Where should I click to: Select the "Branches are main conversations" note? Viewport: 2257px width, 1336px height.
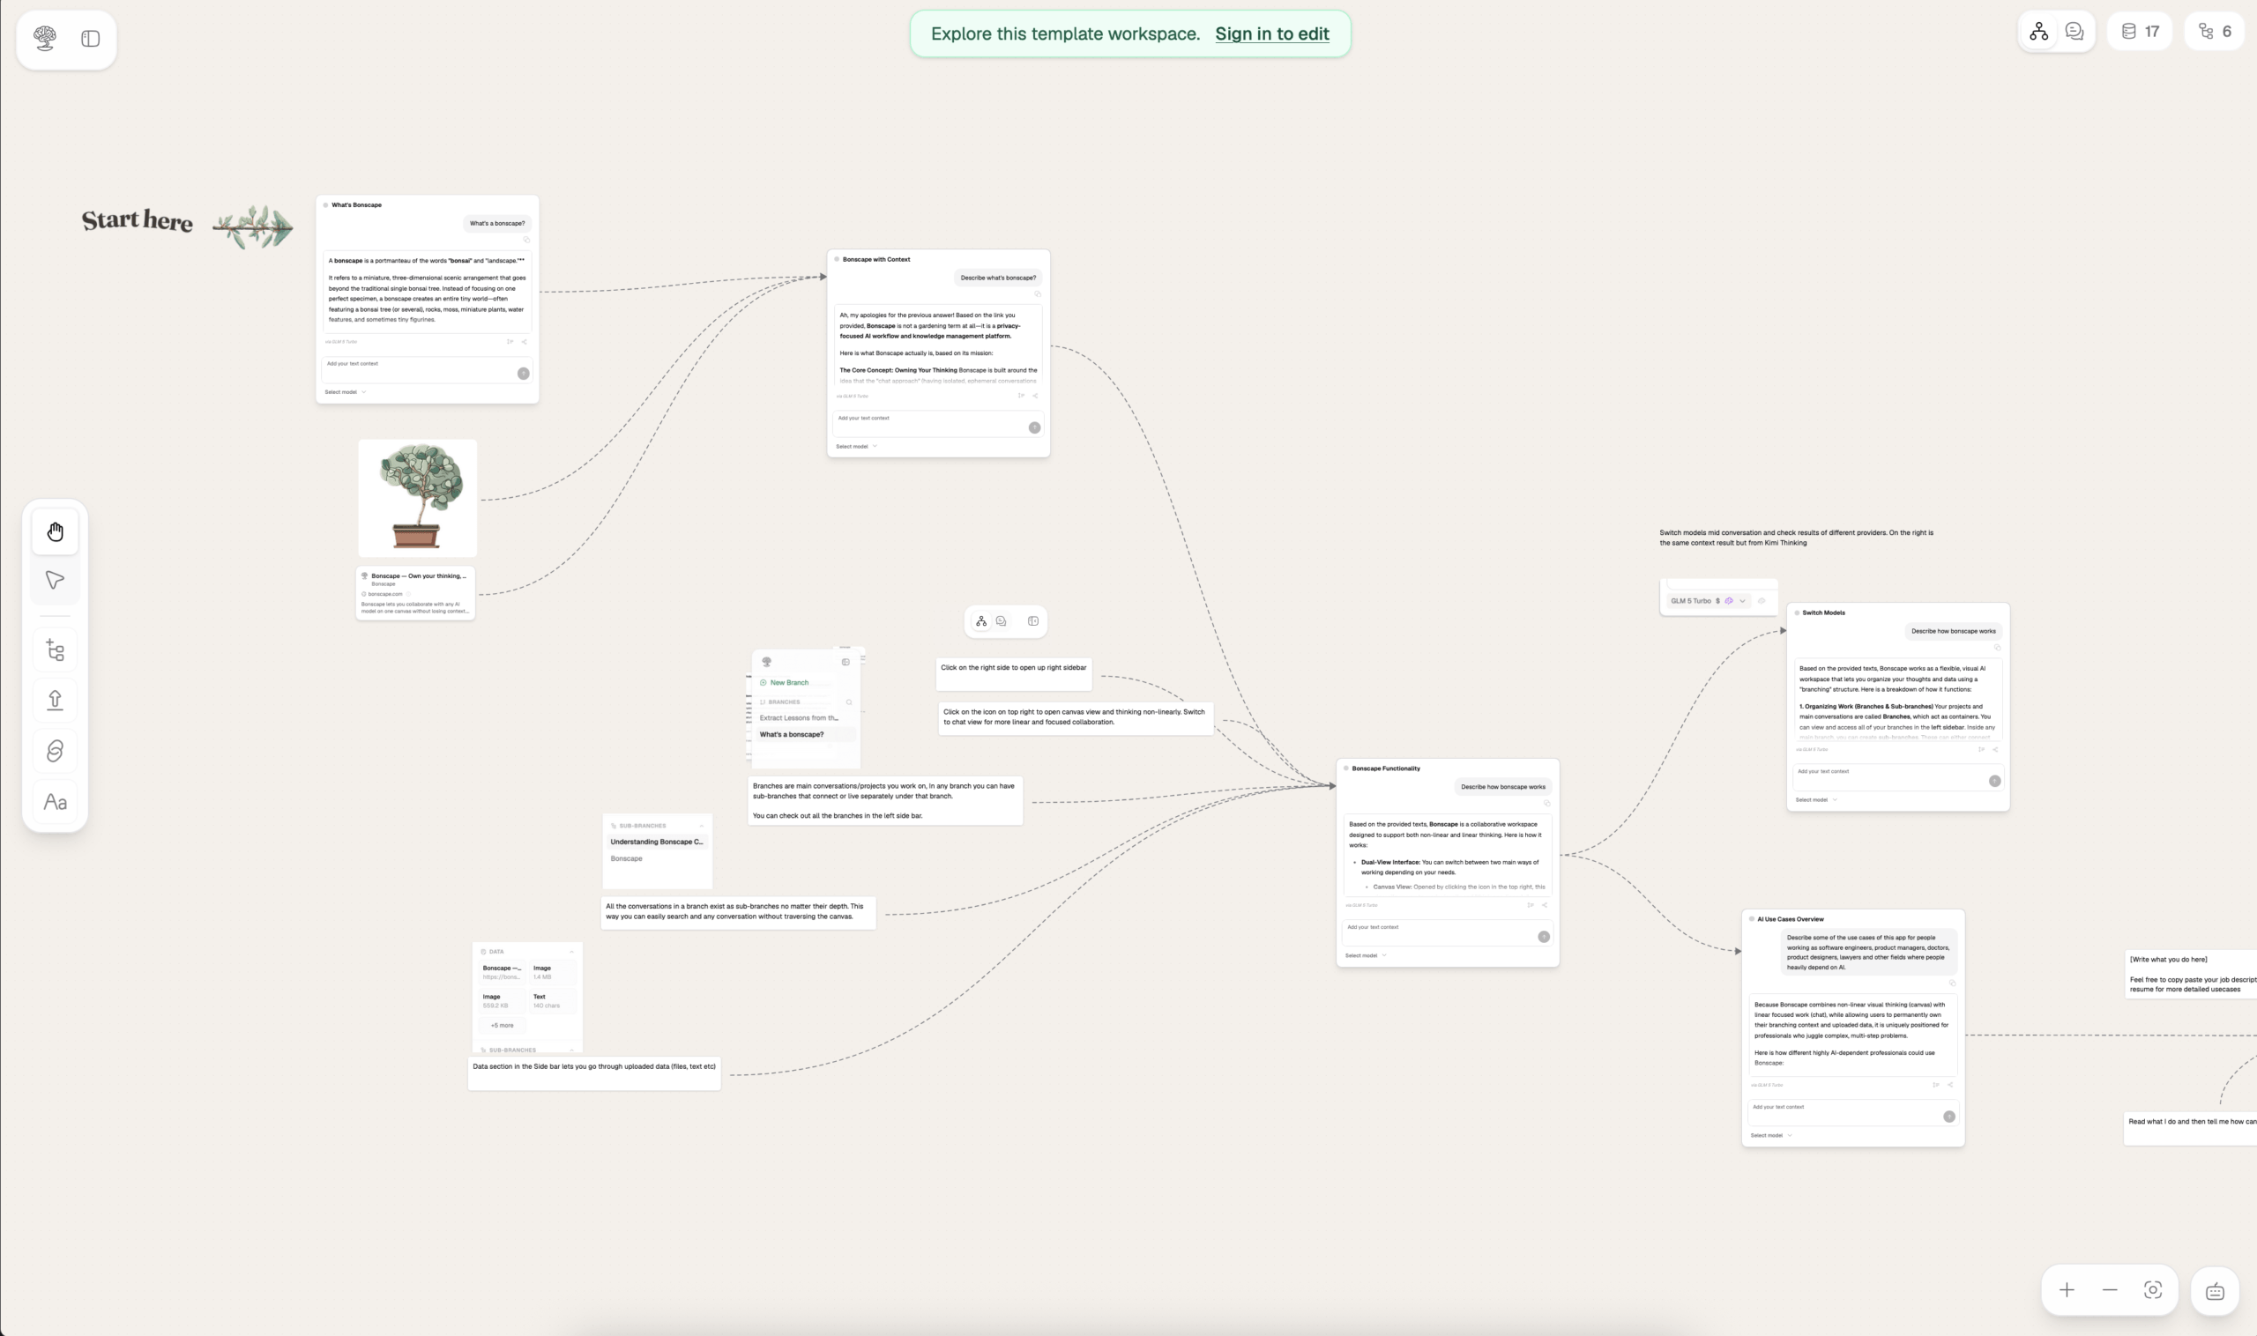[885, 800]
